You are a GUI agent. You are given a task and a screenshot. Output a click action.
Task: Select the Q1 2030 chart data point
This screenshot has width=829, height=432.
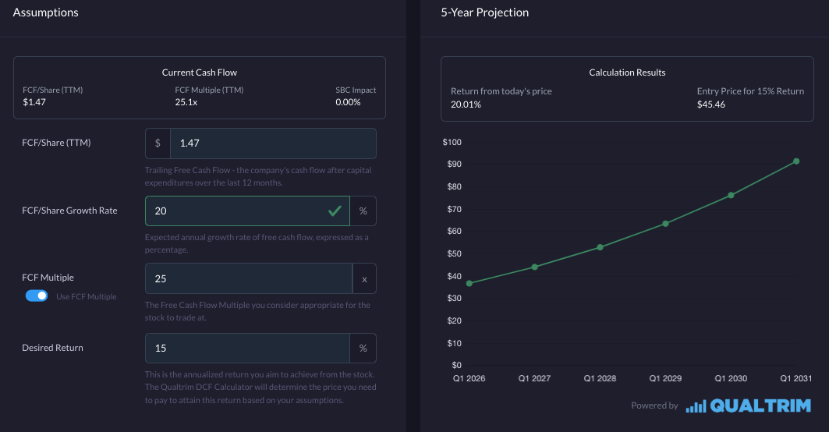[x=731, y=195]
